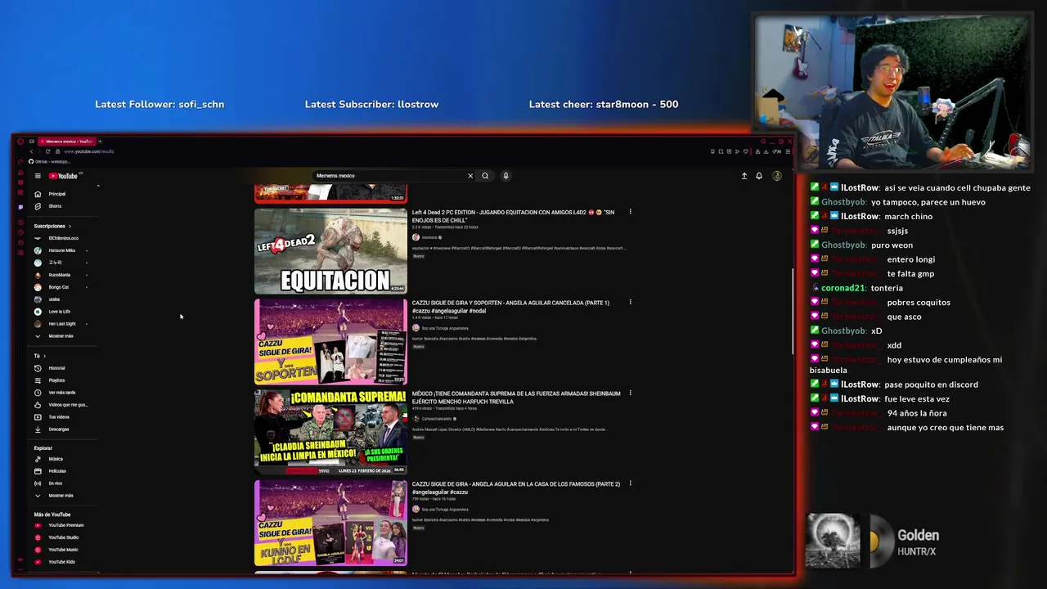Open 'ANGELA AGUILAR CANCELADA (PARTE 1)' title
Screen dimensions: 1047x589
click(510, 307)
